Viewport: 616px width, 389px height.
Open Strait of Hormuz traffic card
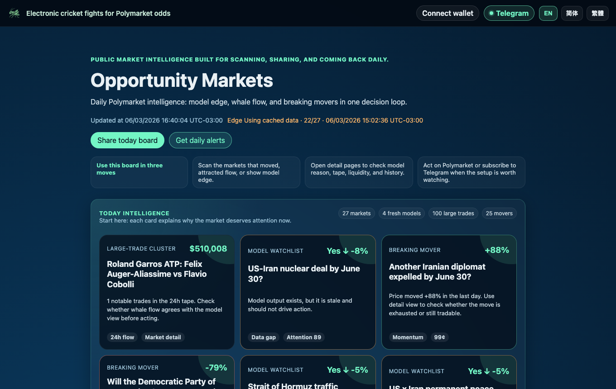click(308, 372)
